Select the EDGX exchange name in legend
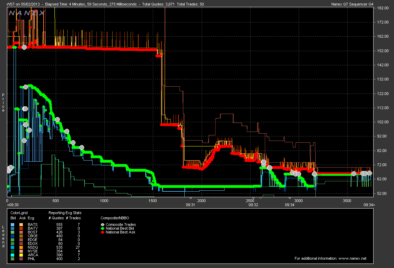 (33, 243)
